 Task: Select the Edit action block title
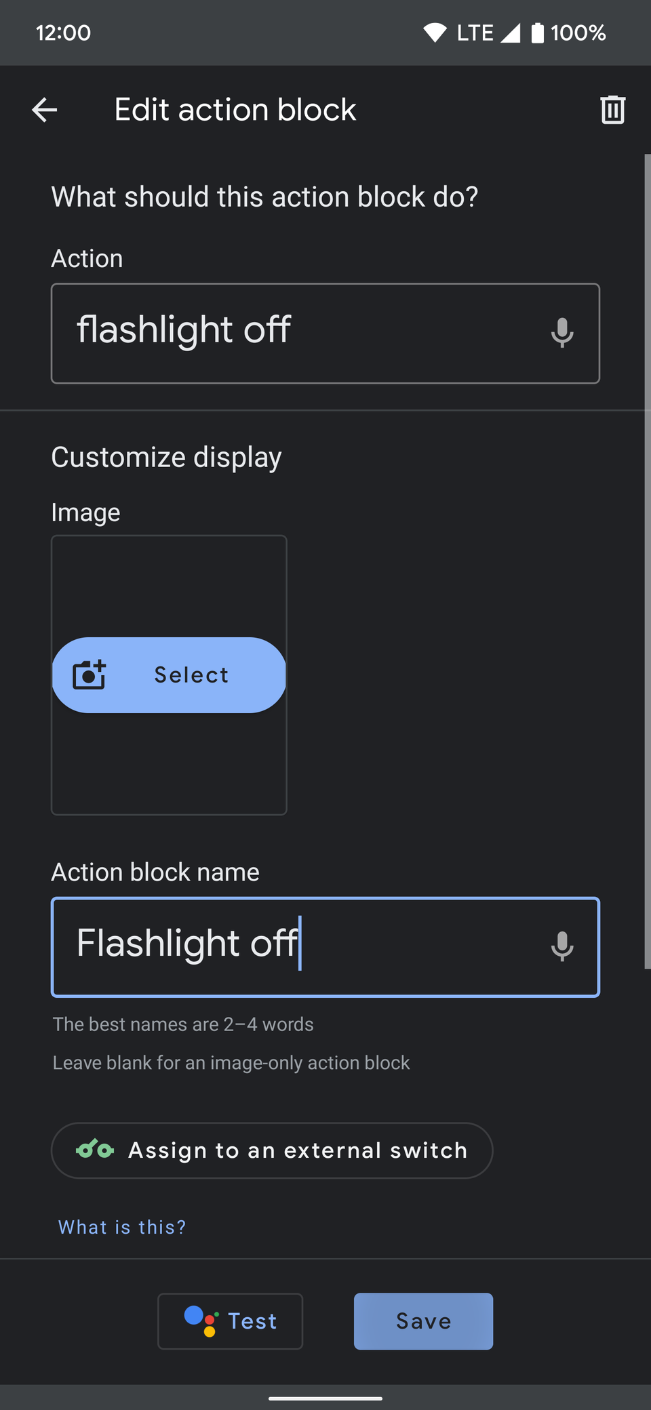235,109
